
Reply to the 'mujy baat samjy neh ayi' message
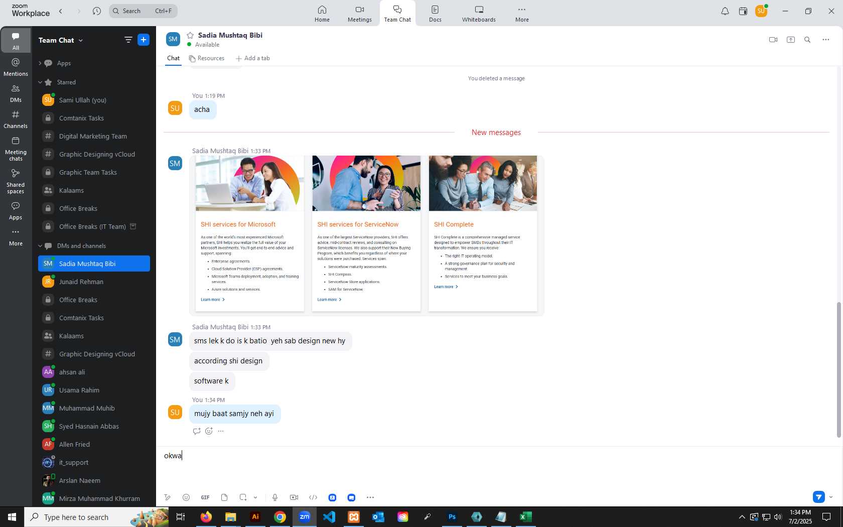(x=197, y=431)
